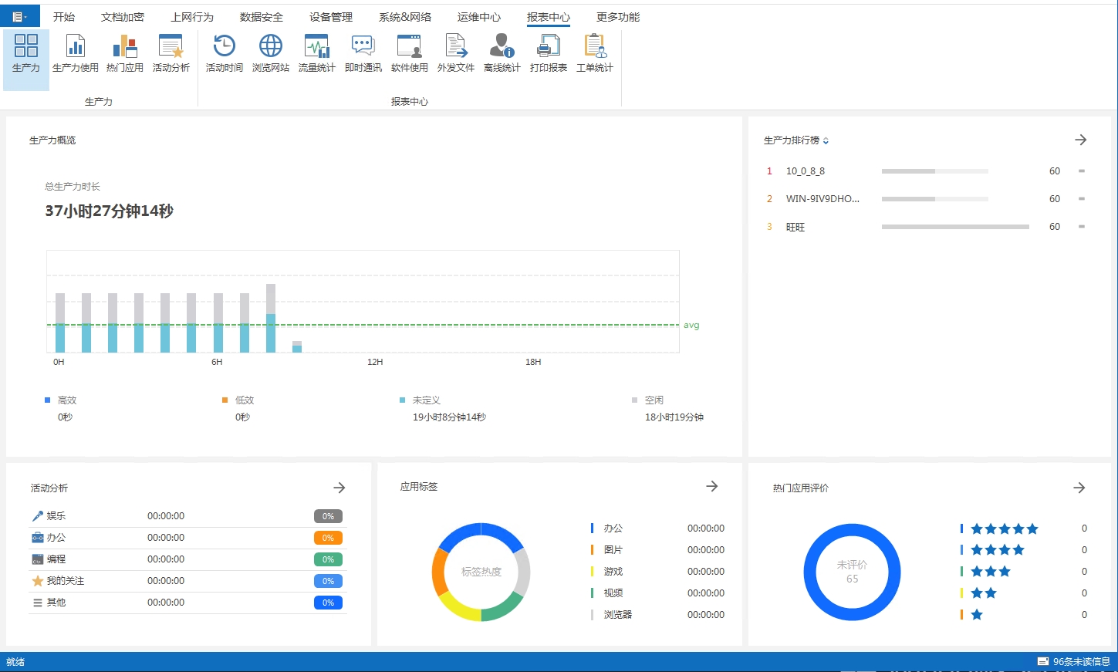Image resolution: width=1118 pixels, height=672 pixels.
Task: Expand the 活动分析 panel arrow
Action: [x=339, y=488]
